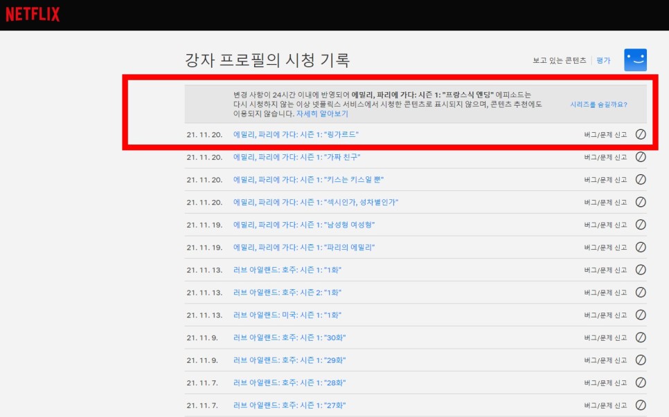Open episode "섹시인가, 성차별인가" link

coord(315,203)
